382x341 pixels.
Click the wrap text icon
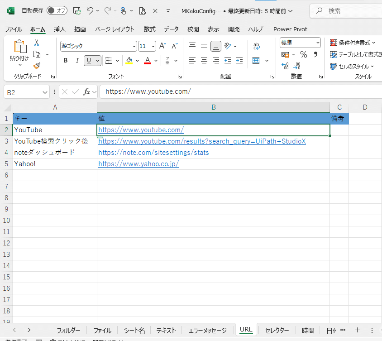pyautogui.click(x=256, y=46)
